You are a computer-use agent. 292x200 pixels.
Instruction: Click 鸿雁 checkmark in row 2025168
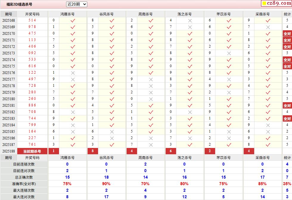73,21
